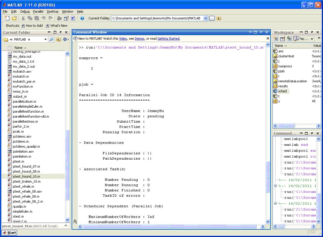Viewport: 323px width, 237px height.
Task: Click New Variable icon in Workspace
Action: 276,39
